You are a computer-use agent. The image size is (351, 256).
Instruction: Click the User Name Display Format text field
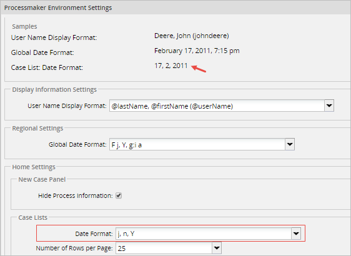(x=217, y=106)
